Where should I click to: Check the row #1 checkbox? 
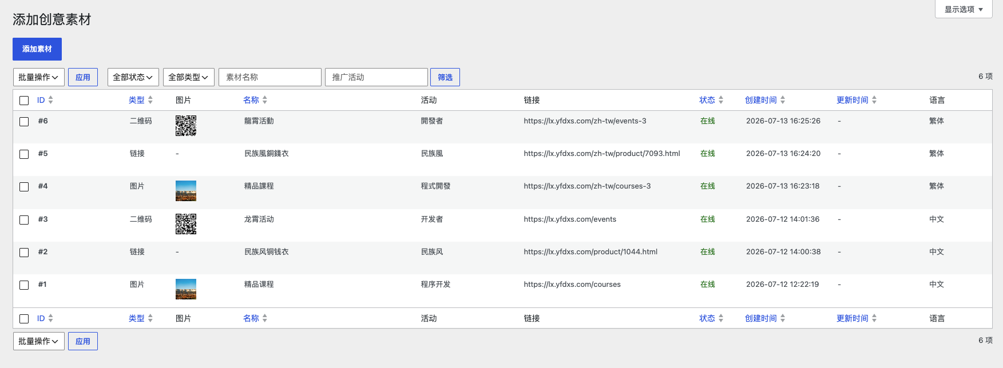point(24,285)
